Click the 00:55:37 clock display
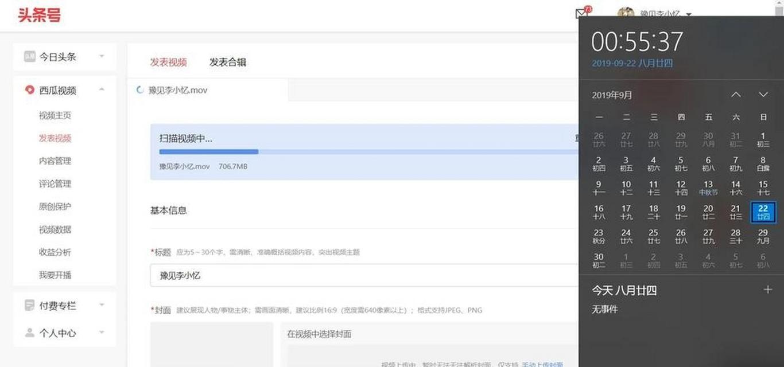784x367 pixels. click(637, 41)
